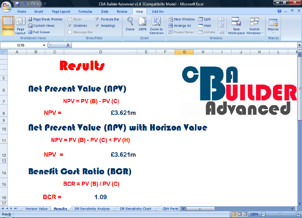Toggle the Headings checkbox
This screenshot has width=302, height=218.
coord(97,26)
